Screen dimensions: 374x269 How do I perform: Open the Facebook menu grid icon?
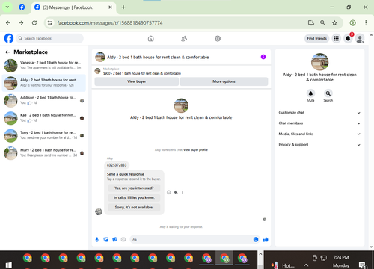pyautogui.click(x=337, y=38)
